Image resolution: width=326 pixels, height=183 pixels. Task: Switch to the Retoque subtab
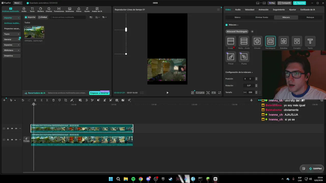coord(310,17)
